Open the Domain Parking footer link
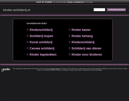Viewport: 129px width, 101px height. tap(55, 69)
